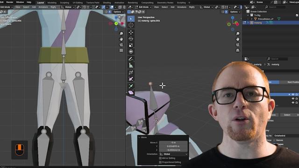Open Orientation Global dropdown in Move panel
Image resolution: width=299 pixels, height=168 pixels.
tap(173, 154)
